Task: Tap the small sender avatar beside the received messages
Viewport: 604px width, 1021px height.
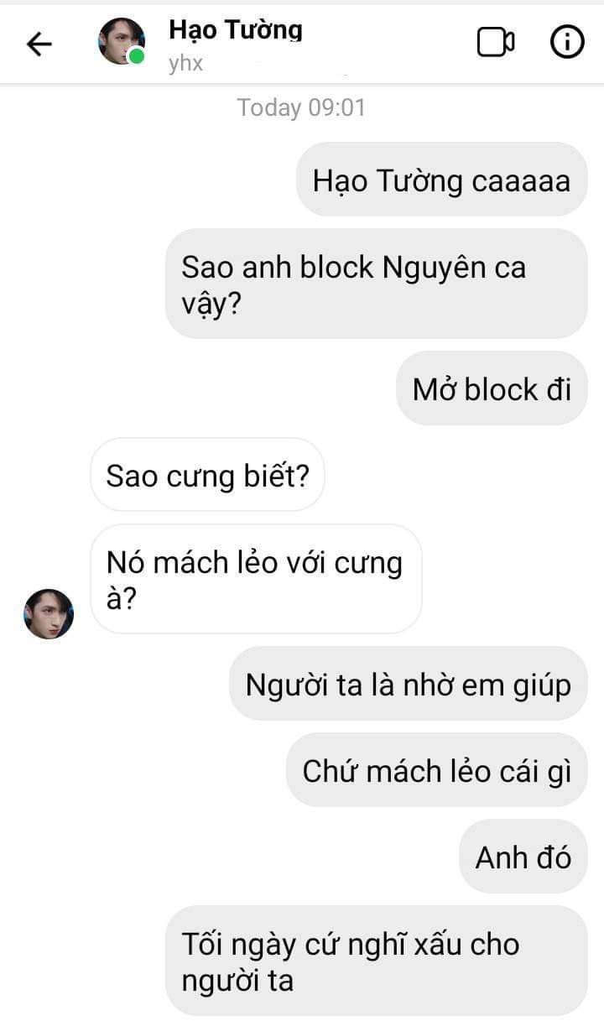Action: tap(49, 614)
